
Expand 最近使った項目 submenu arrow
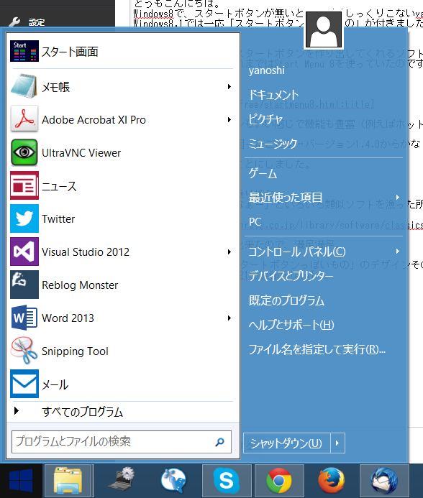coord(398,197)
